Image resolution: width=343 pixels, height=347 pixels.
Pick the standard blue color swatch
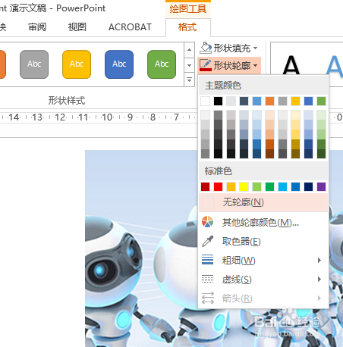tap(295, 187)
